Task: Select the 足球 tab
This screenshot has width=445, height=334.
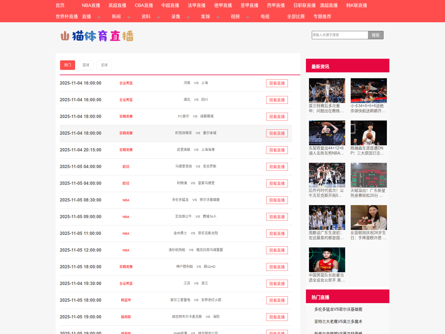Action: (x=104, y=65)
